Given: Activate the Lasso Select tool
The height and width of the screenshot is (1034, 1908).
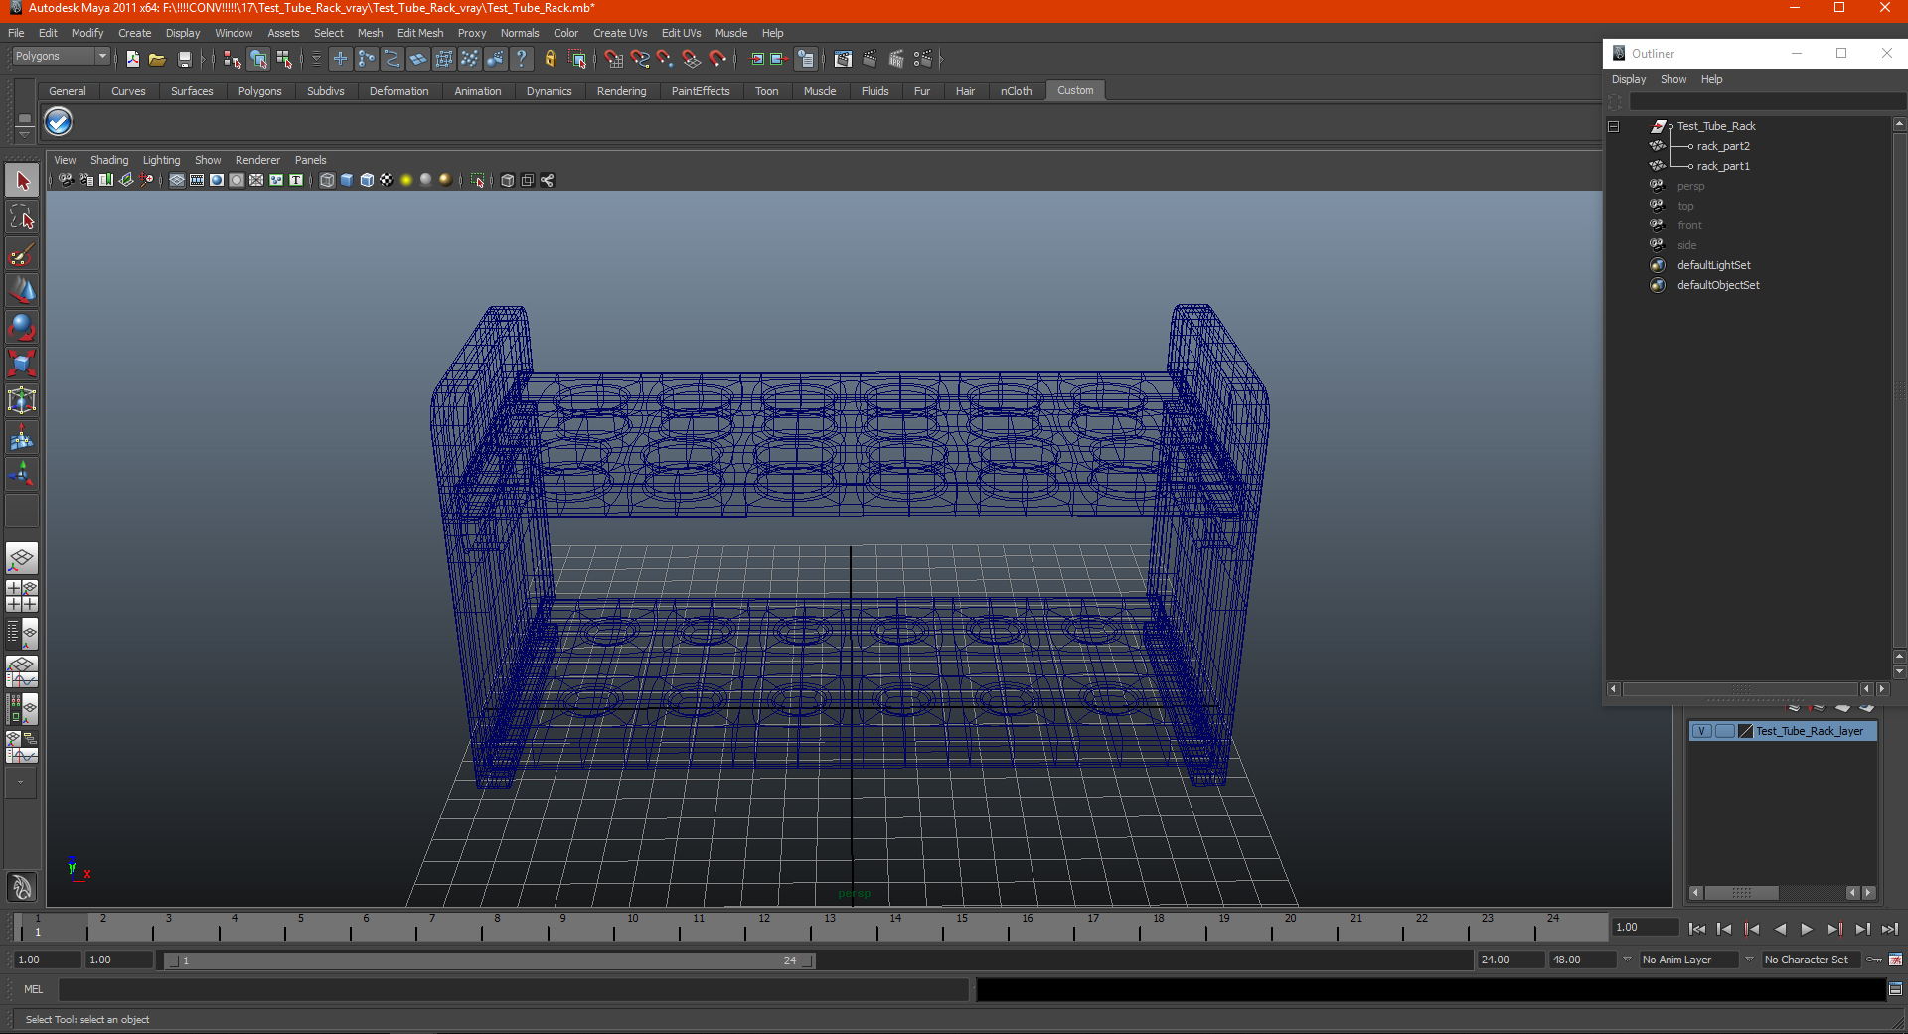Looking at the screenshot, I should click(22, 218).
